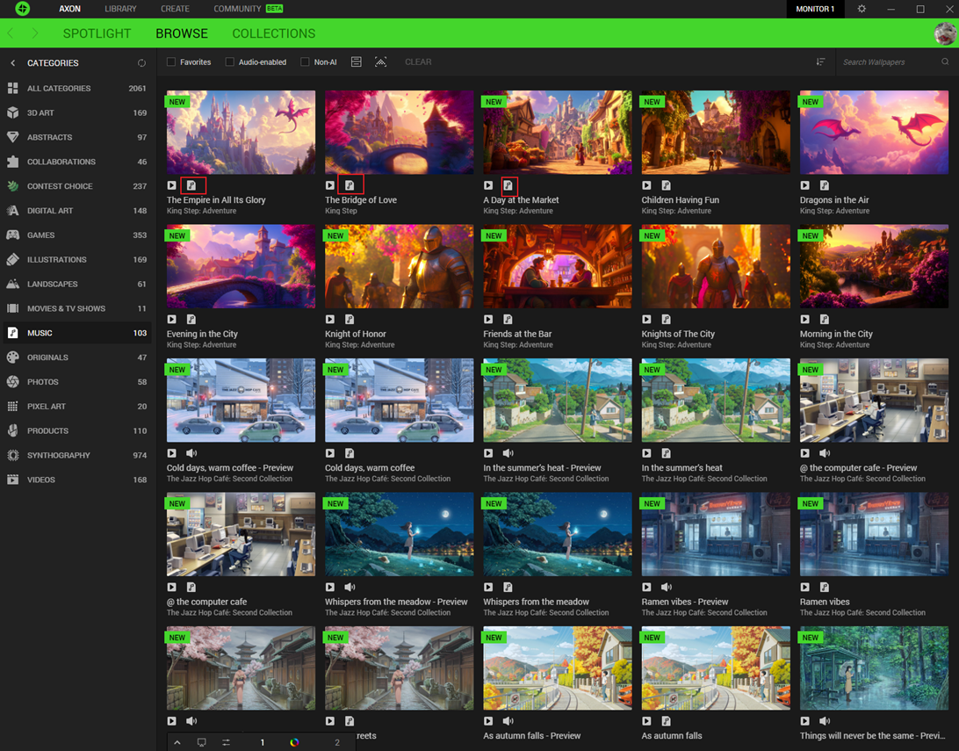959x751 pixels.
Task: Open the sort wallpapers icon
Action: pos(820,61)
